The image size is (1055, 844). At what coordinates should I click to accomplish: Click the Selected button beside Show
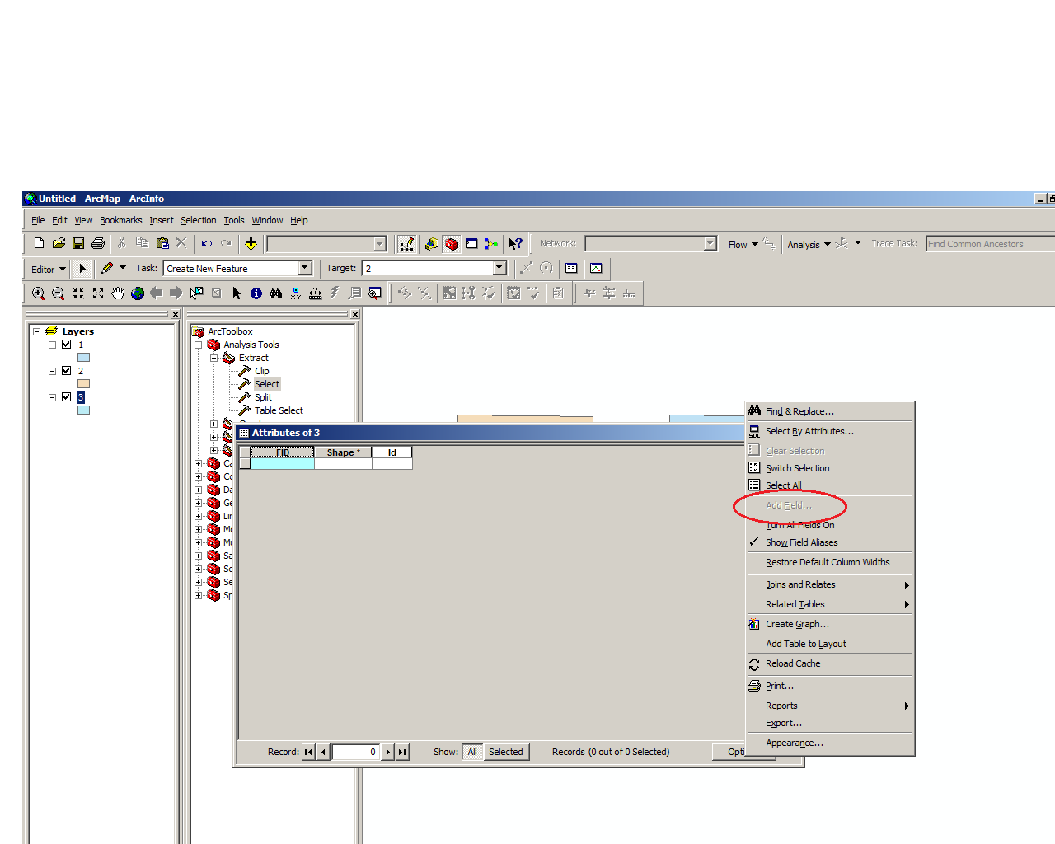505,752
